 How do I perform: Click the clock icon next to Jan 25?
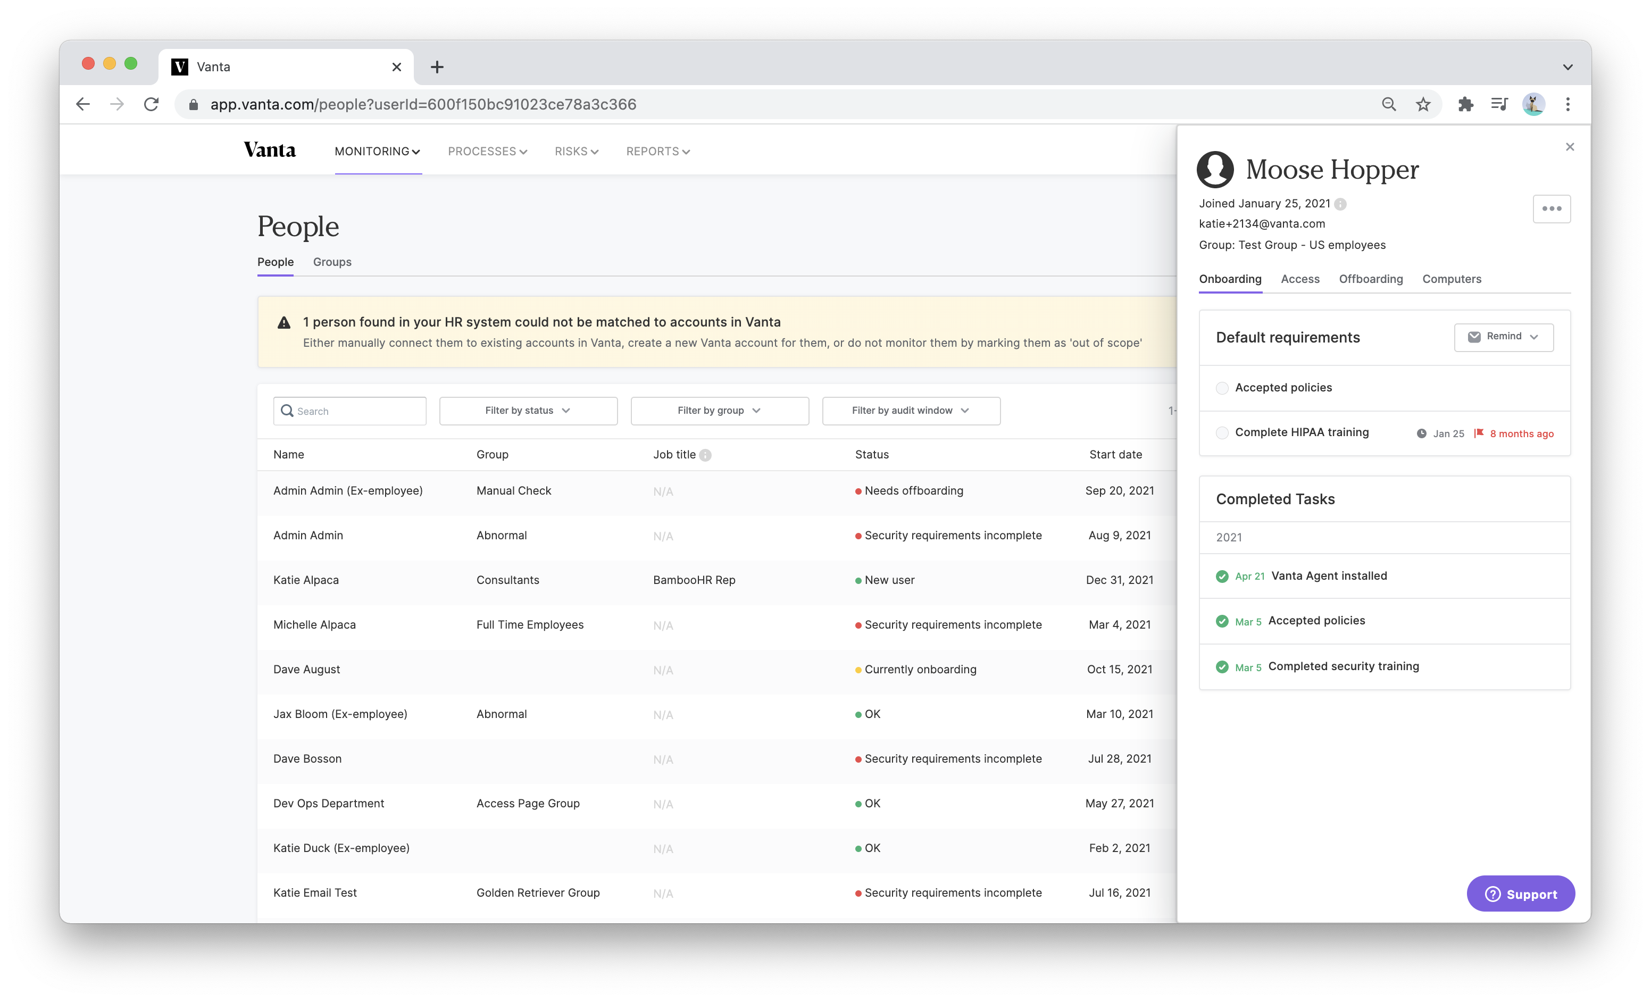[1421, 433]
